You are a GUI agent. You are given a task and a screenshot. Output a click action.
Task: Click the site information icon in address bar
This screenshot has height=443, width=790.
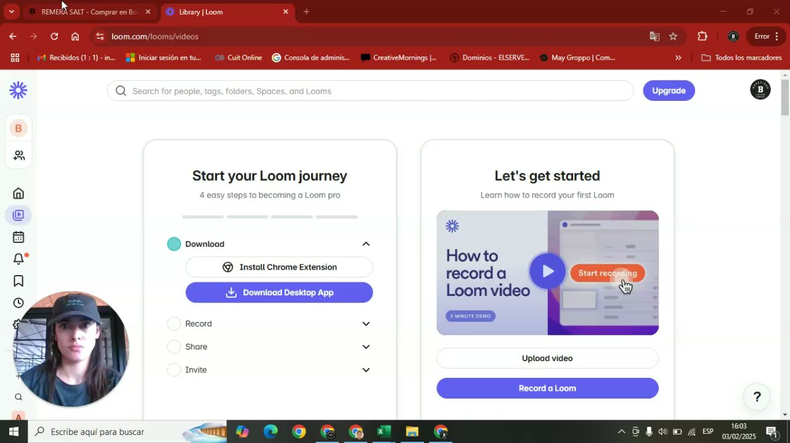pyautogui.click(x=100, y=36)
